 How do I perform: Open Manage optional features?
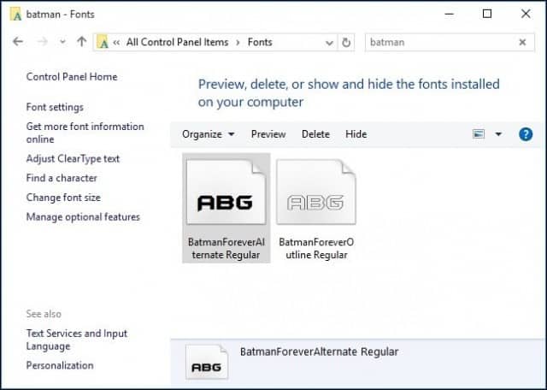[83, 217]
